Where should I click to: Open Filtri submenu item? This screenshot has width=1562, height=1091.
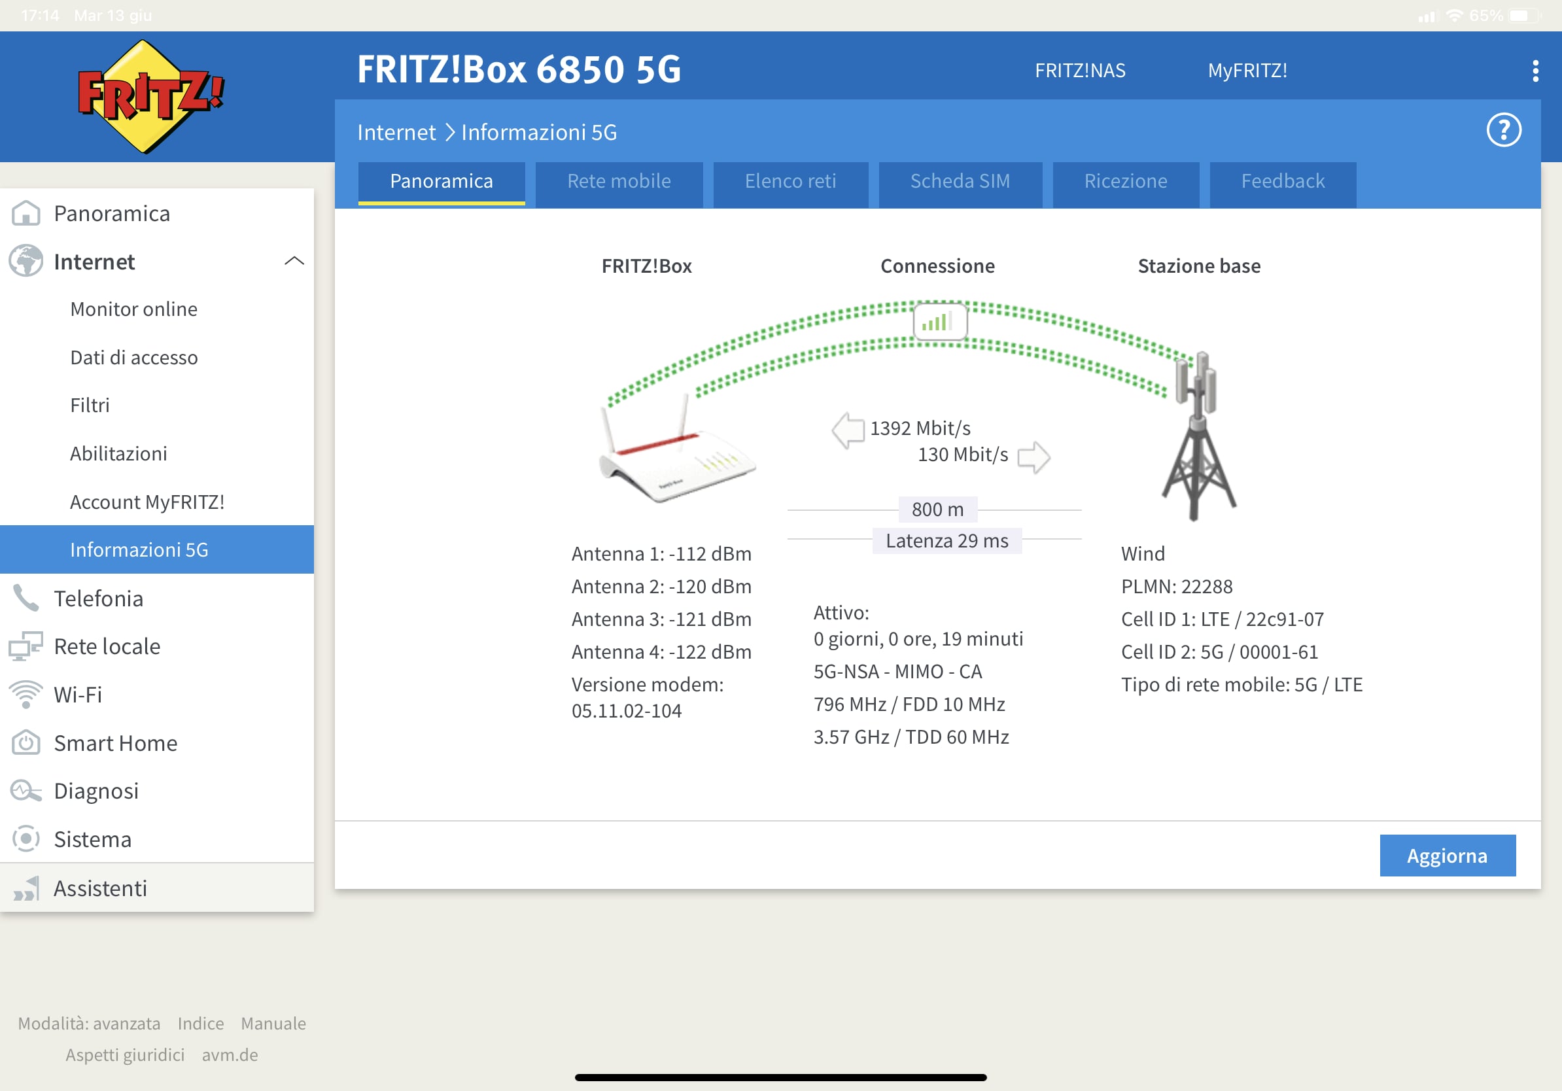point(157,406)
